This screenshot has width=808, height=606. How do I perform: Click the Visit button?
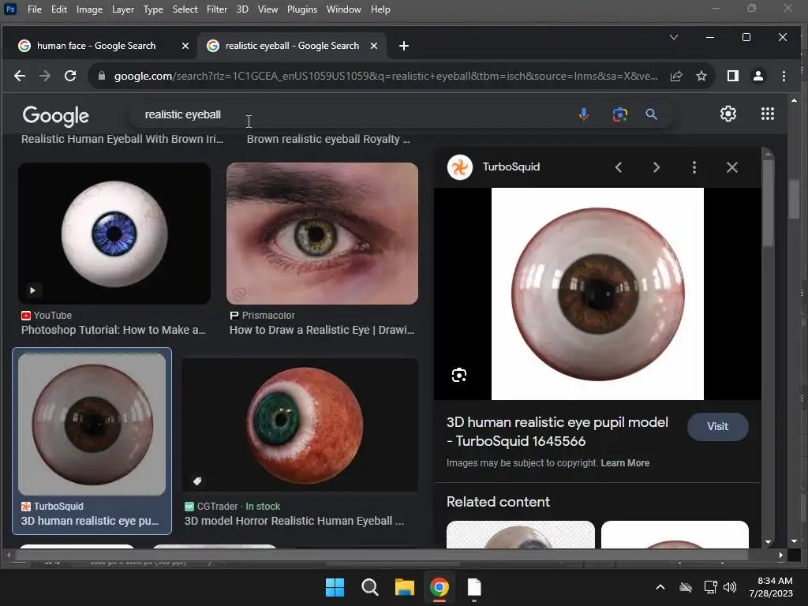click(717, 427)
